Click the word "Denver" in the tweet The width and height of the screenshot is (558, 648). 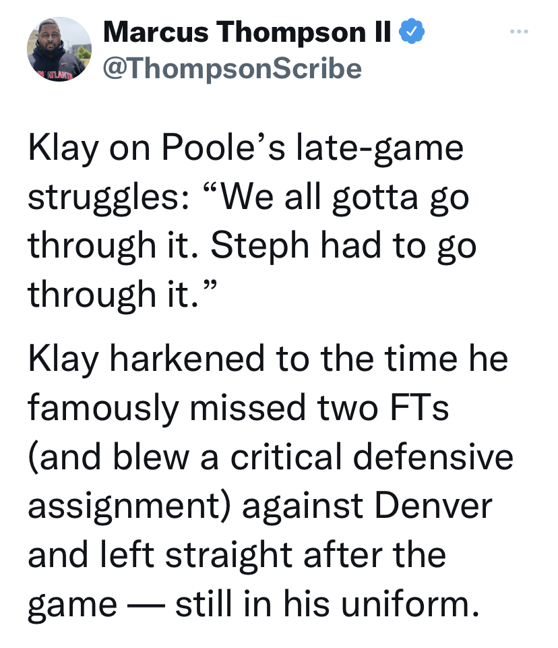[434, 506]
